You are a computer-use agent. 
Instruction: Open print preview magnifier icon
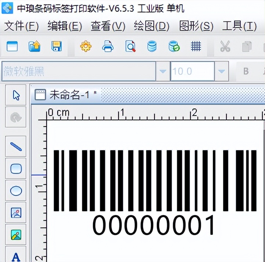(130, 46)
